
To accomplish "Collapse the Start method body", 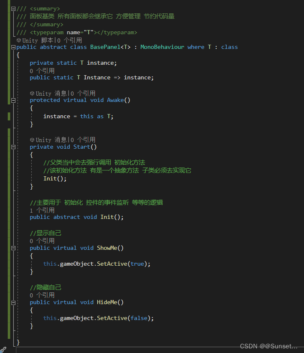I will coord(13,147).
